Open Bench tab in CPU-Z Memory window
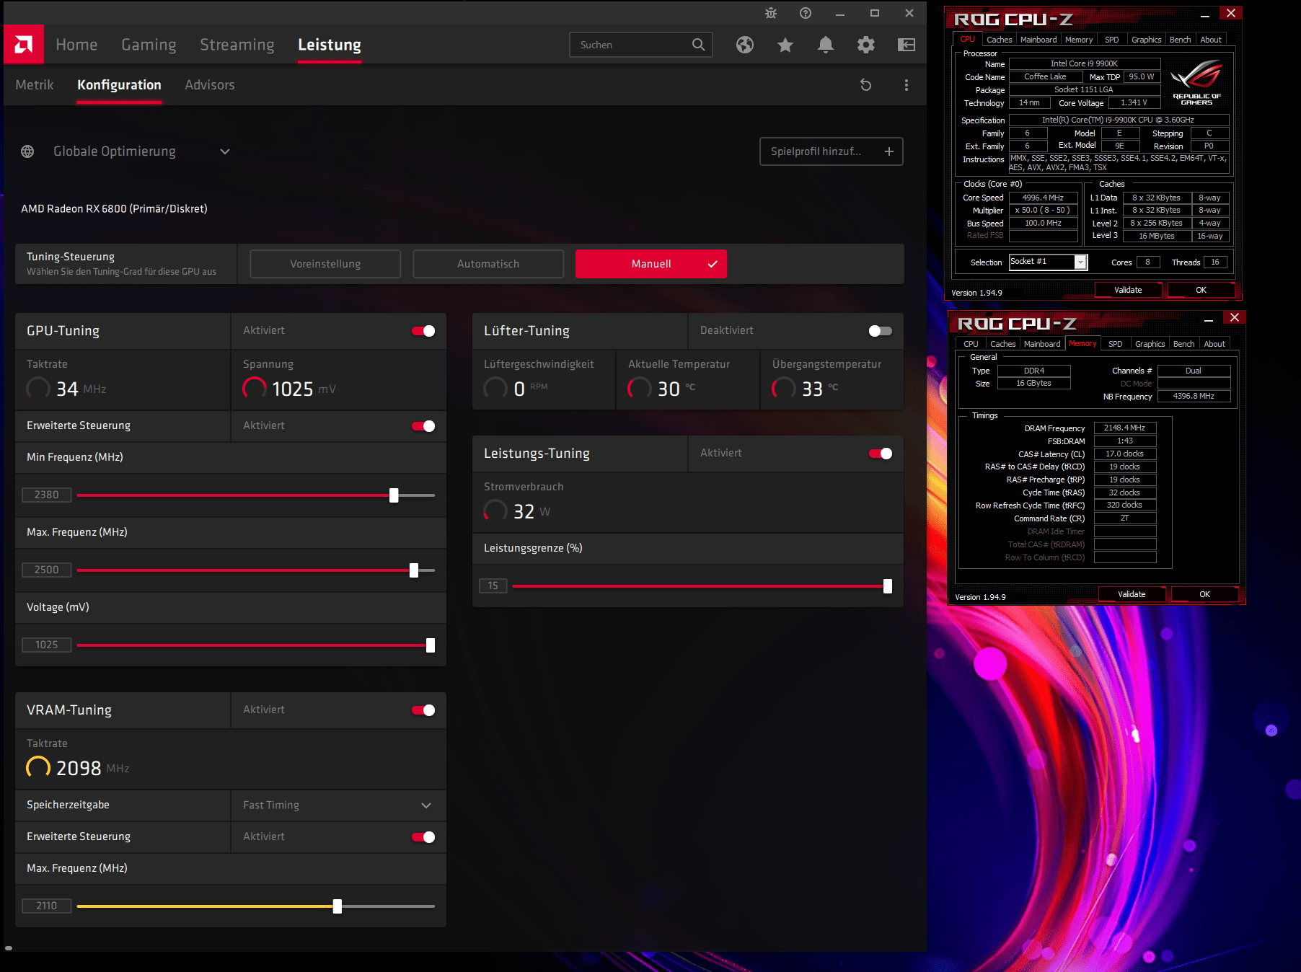 coord(1183,344)
